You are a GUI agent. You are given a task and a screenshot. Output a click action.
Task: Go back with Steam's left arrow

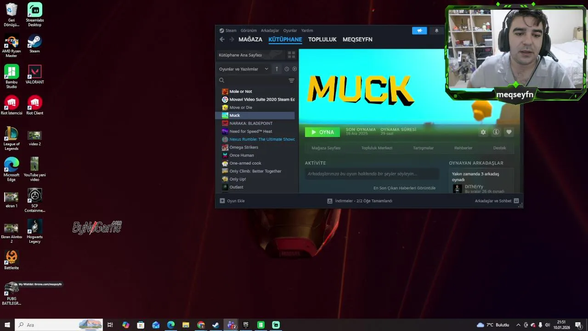(222, 40)
